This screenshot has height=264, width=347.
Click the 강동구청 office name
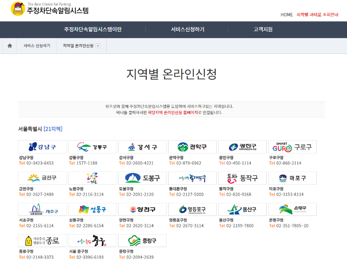[76, 158]
